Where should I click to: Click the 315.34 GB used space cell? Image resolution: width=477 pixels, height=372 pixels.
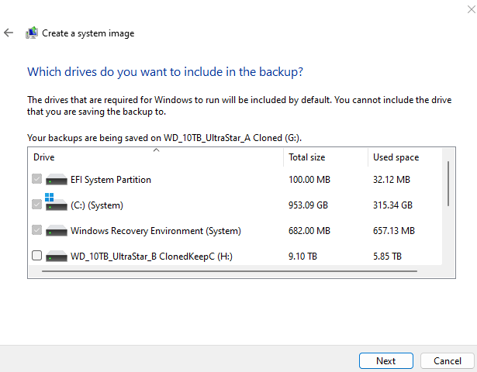coord(392,205)
